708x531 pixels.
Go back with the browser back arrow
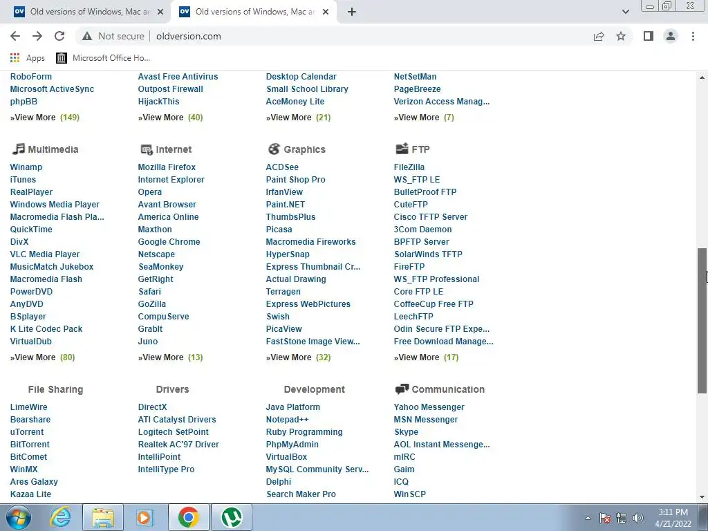pyautogui.click(x=15, y=36)
